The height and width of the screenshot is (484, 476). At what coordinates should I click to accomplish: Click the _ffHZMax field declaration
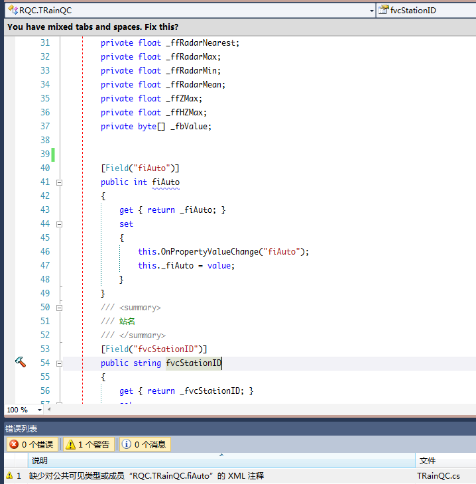click(x=154, y=112)
